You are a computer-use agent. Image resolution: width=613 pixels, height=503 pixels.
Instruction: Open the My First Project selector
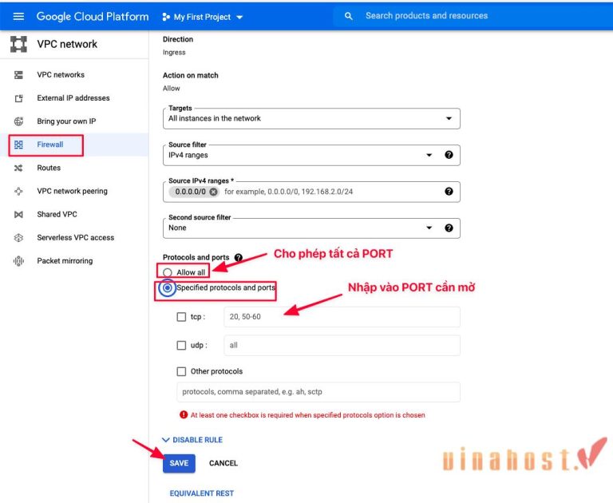point(203,17)
